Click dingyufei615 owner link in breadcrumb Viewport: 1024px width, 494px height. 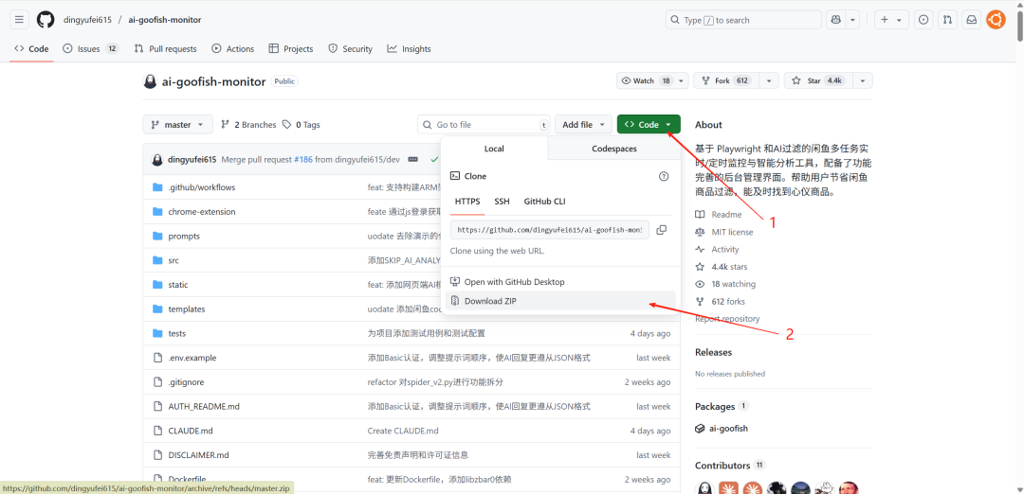pyautogui.click(x=87, y=20)
